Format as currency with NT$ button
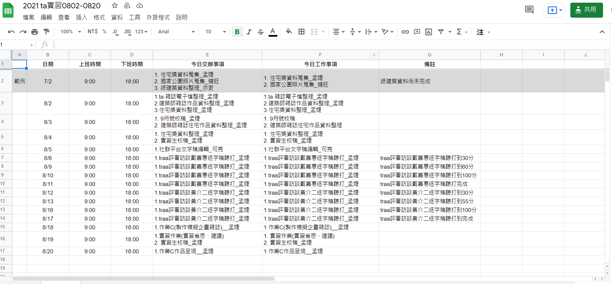The width and height of the screenshot is (612, 284). pos(93,32)
